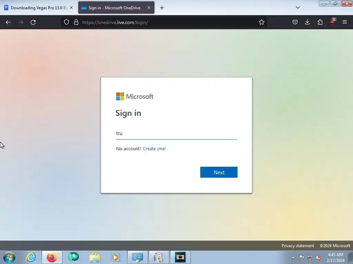Open the Privacy statement link
The image size is (353, 264).
(297, 245)
